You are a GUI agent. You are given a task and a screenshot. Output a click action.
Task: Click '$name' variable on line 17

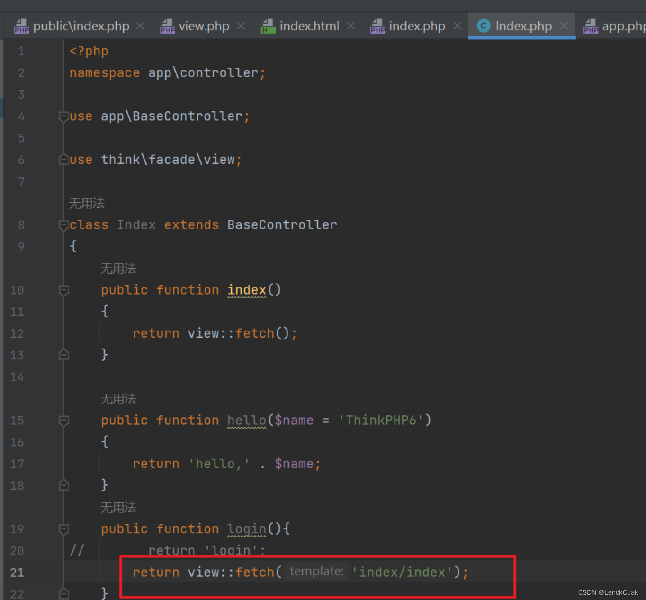click(x=294, y=464)
